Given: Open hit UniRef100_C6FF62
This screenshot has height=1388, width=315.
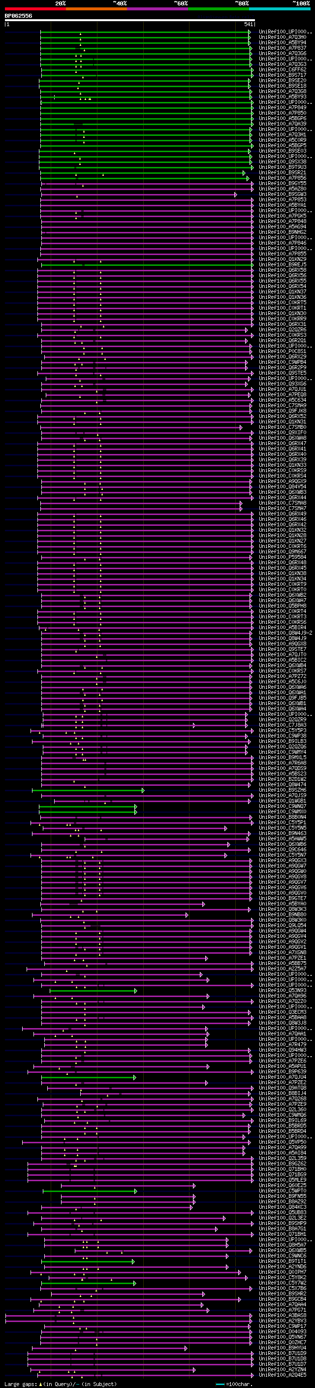Looking at the screenshot, I should pyautogui.click(x=283, y=69).
